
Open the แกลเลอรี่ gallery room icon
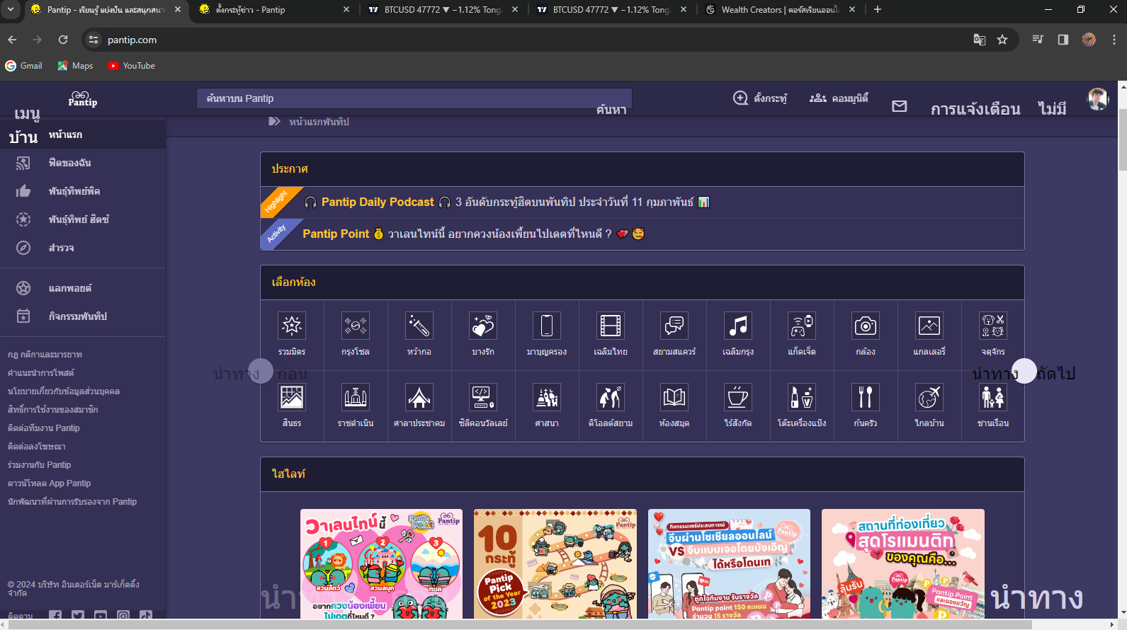coord(929,326)
